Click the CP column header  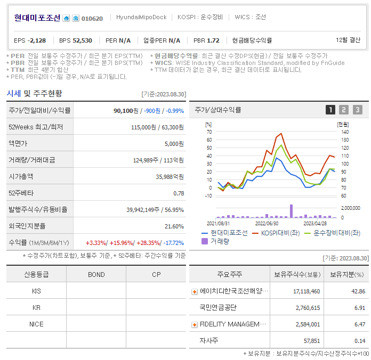pyautogui.click(x=156, y=275)
